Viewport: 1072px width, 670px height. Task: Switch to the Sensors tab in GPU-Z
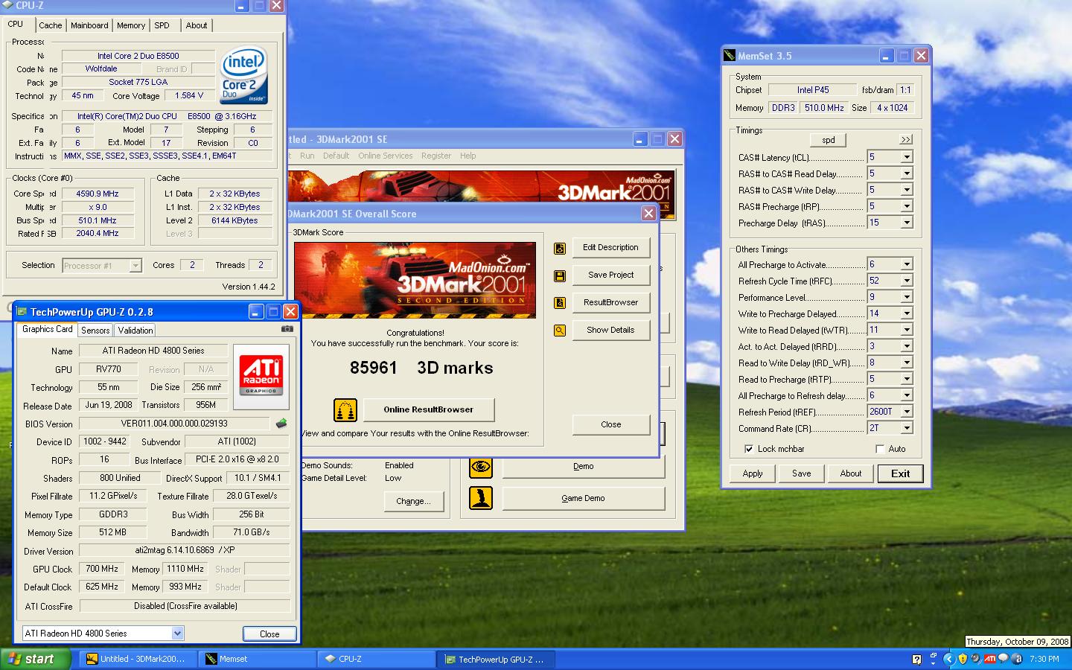(x=95, y=331)
